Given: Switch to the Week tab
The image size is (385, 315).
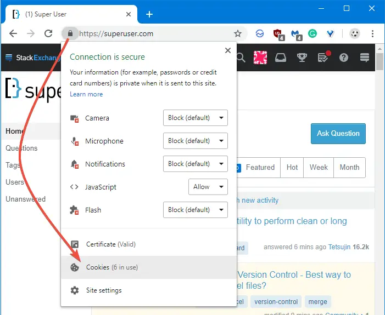Looking at the screenshot, I should pyautogui.click(x=319, y=168).
